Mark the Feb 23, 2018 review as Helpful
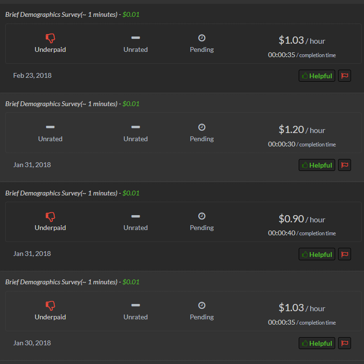Image resolution: width=364 pixels, height=364 pixels. 316,76
